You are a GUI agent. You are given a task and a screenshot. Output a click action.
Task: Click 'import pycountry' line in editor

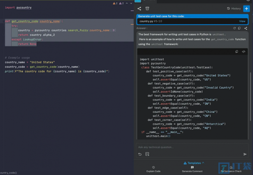click(x=18, y=7)
